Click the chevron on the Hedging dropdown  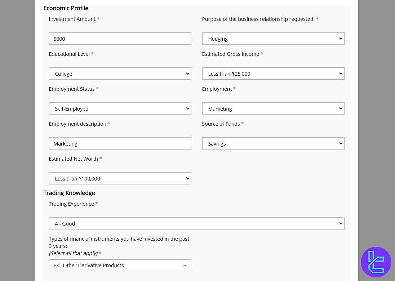[x=341, y=39]
